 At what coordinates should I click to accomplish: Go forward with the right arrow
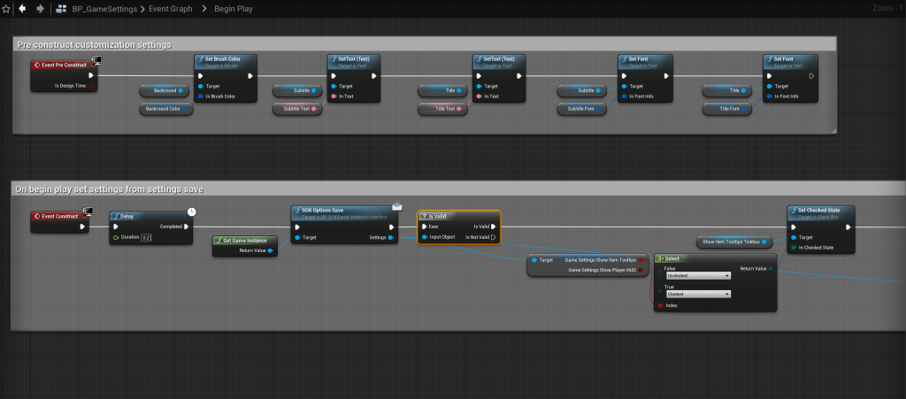tap(40, 9)
